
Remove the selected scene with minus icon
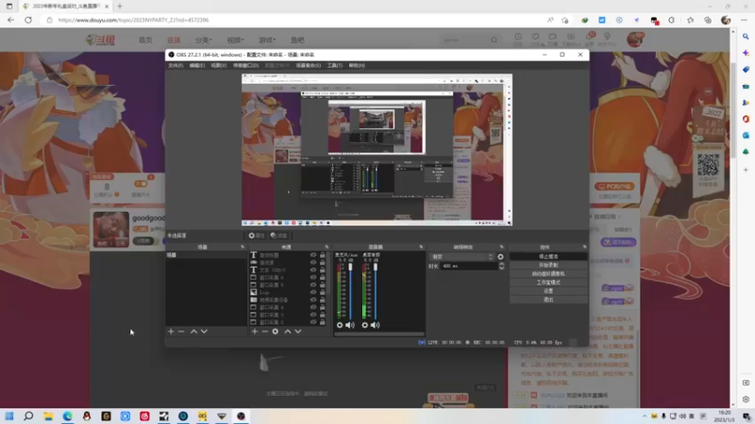click(181, 332)
